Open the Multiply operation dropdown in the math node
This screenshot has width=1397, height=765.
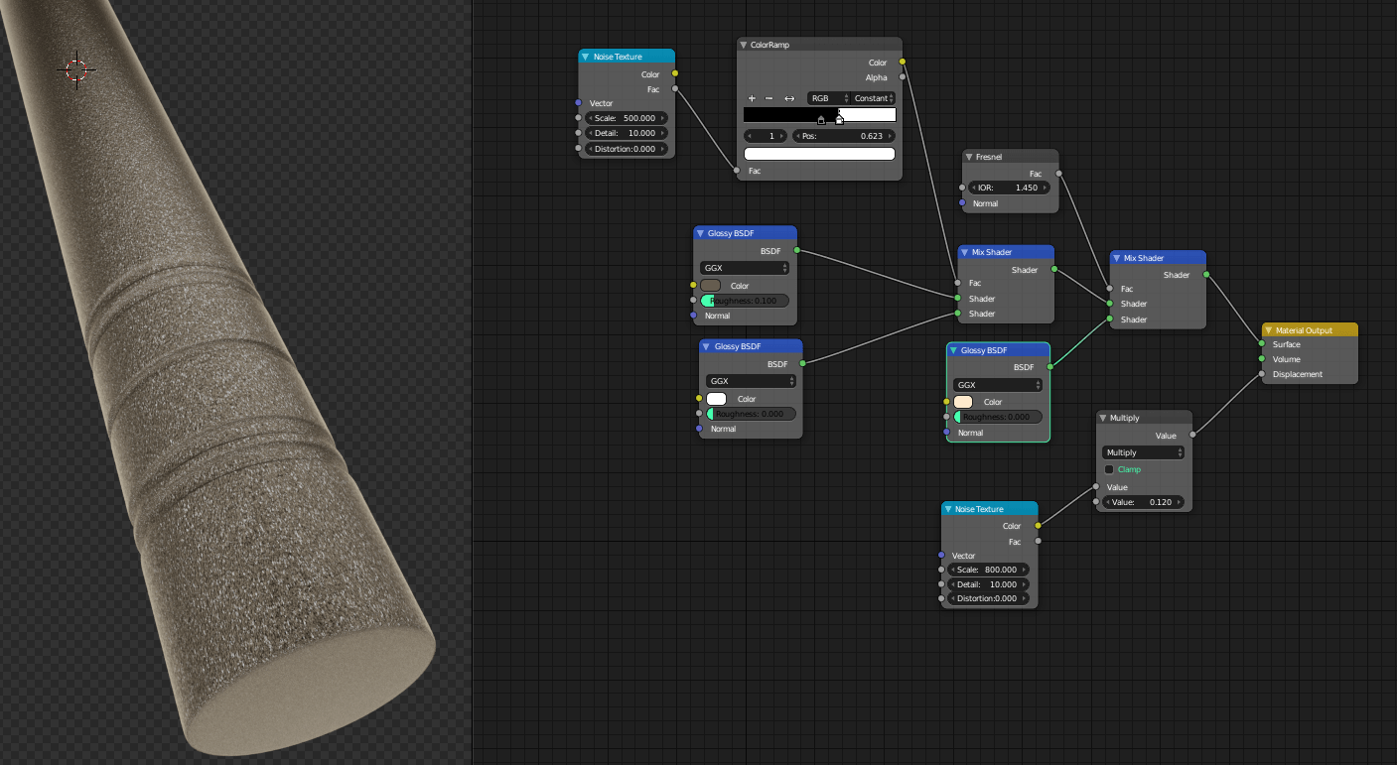[1142, 451]
